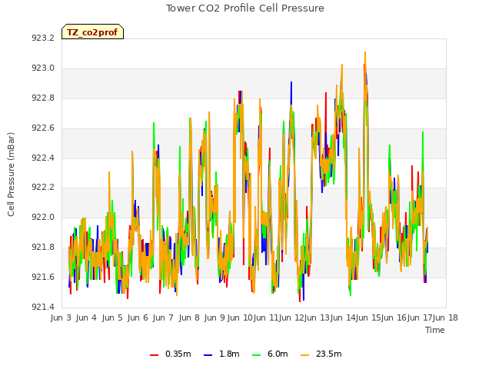Click the Cell Pressure (mBar) axis label
This screenshot has height=369, width=492.
point(11,175)
